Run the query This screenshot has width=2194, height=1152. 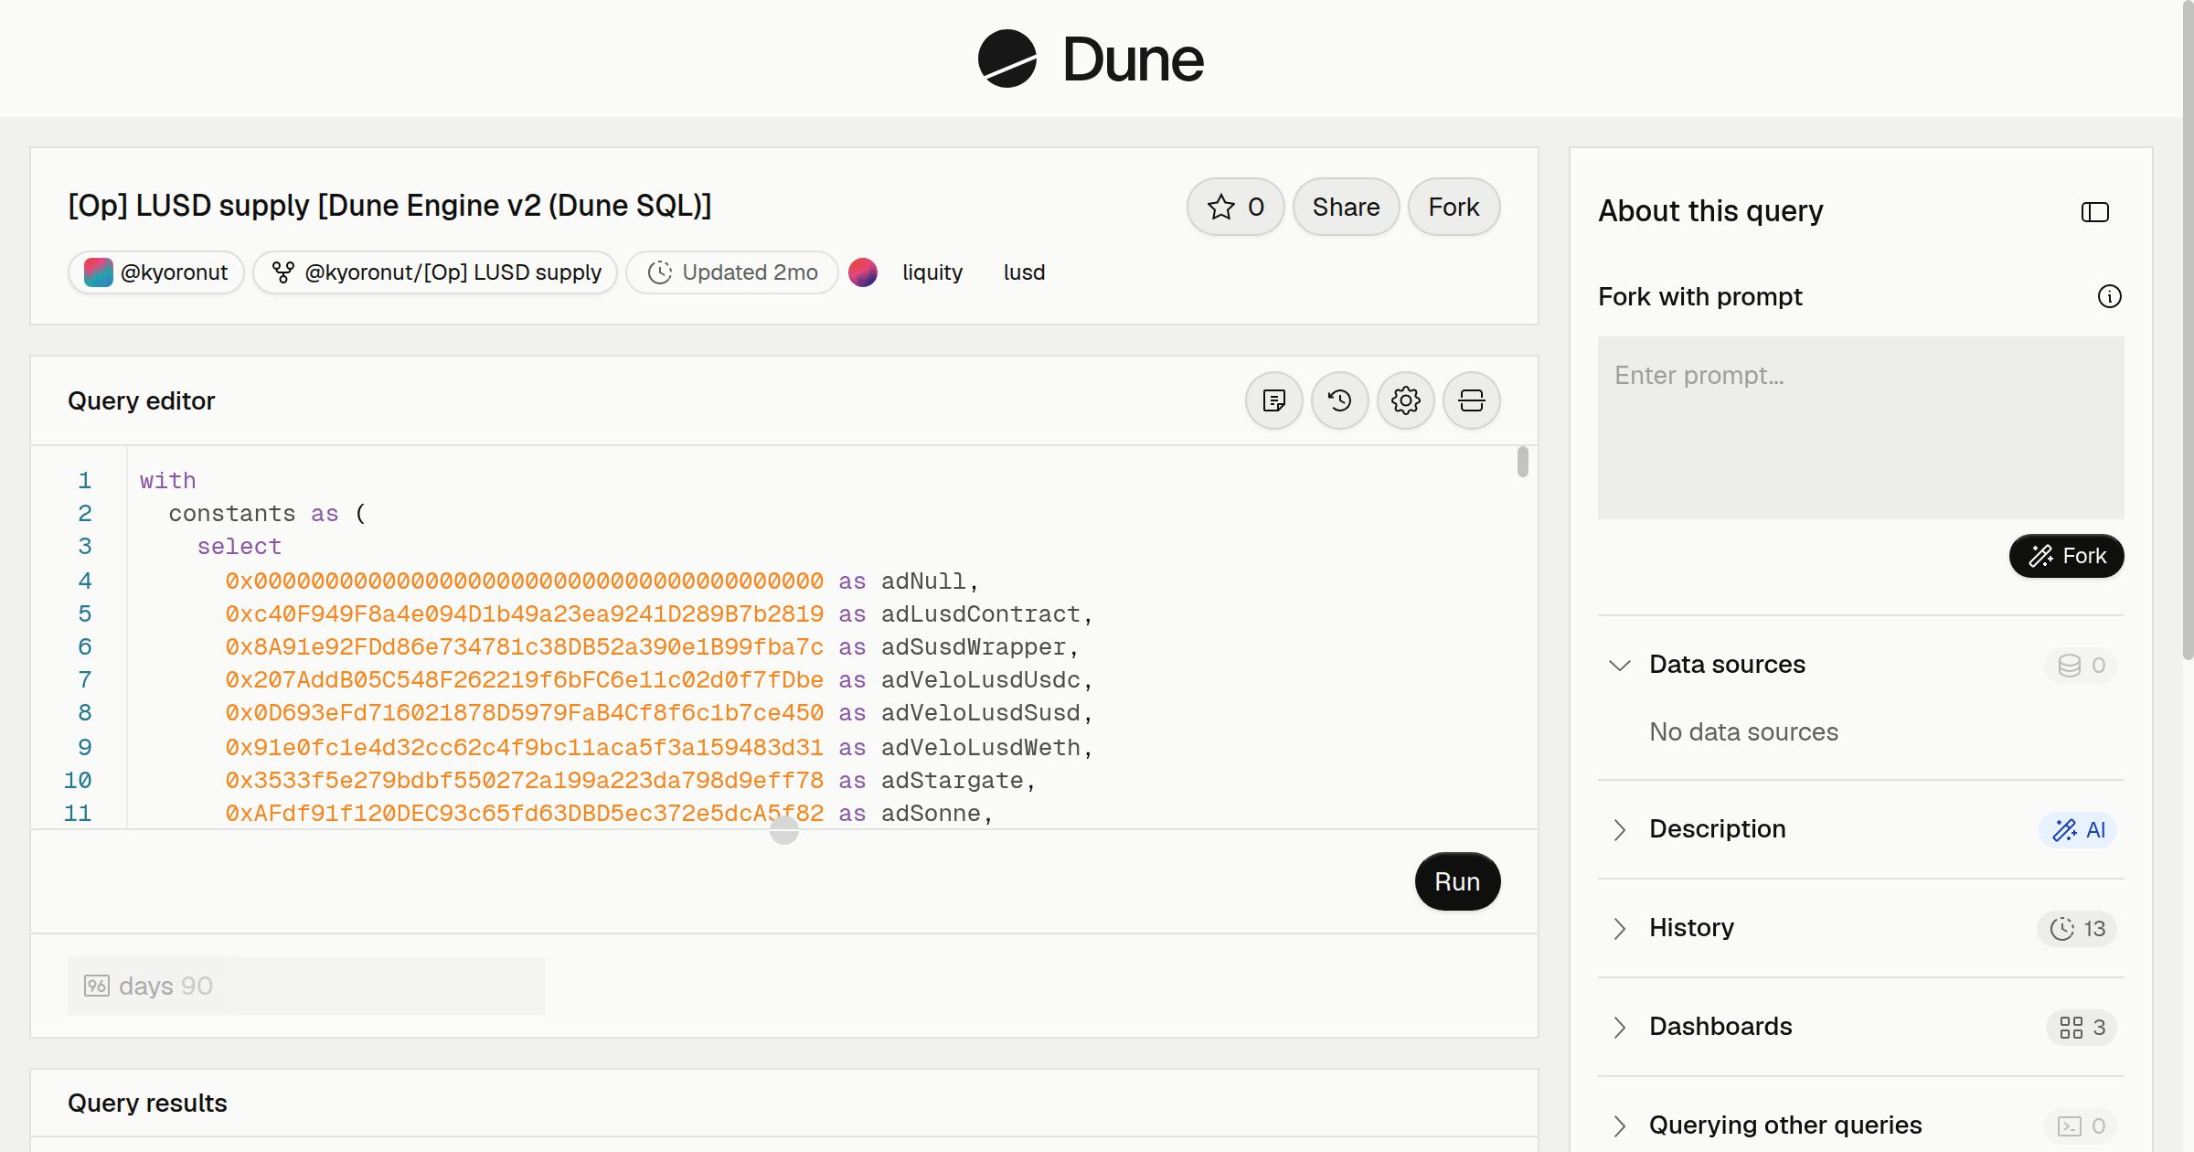click(1457, 881)
